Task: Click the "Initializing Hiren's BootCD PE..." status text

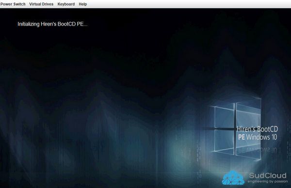Action: [52, 24]
